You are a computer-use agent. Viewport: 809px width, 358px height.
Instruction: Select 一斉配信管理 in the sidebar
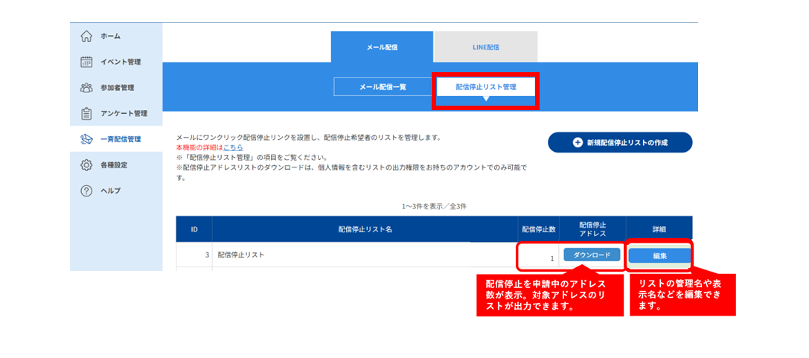point(116,139)
